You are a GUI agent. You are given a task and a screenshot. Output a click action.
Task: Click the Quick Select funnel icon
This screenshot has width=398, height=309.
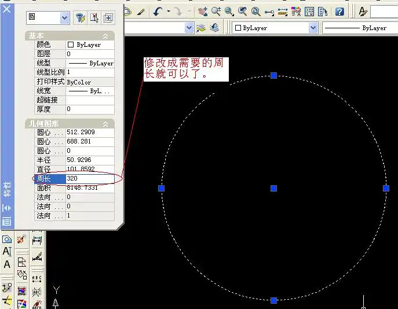[x=80, y=18]
